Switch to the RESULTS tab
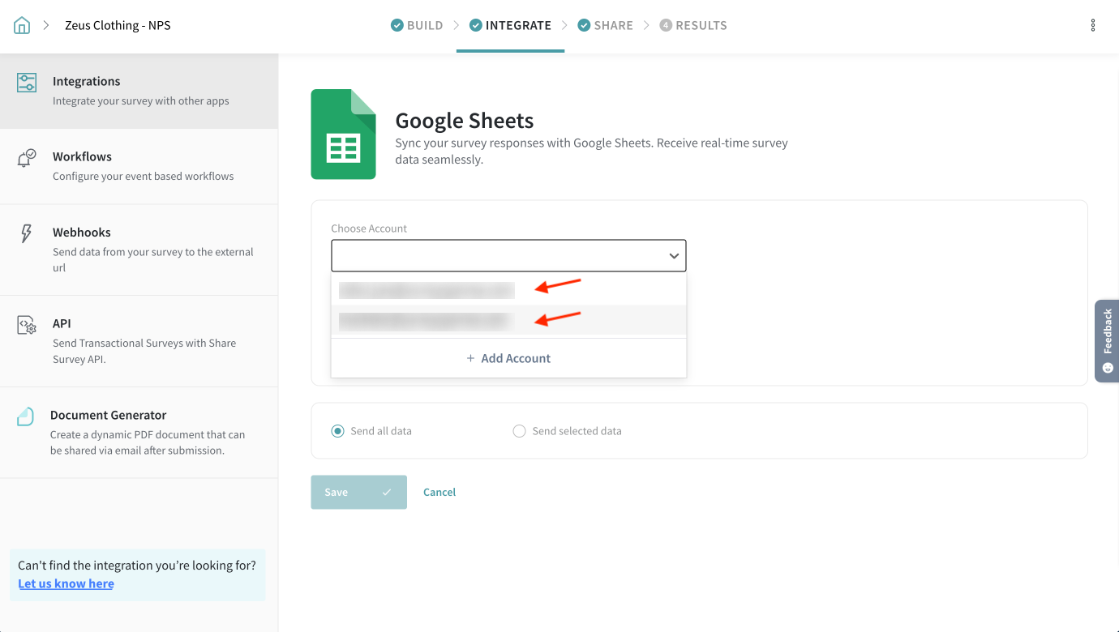 pyautogui.click(x=693, y=25)
